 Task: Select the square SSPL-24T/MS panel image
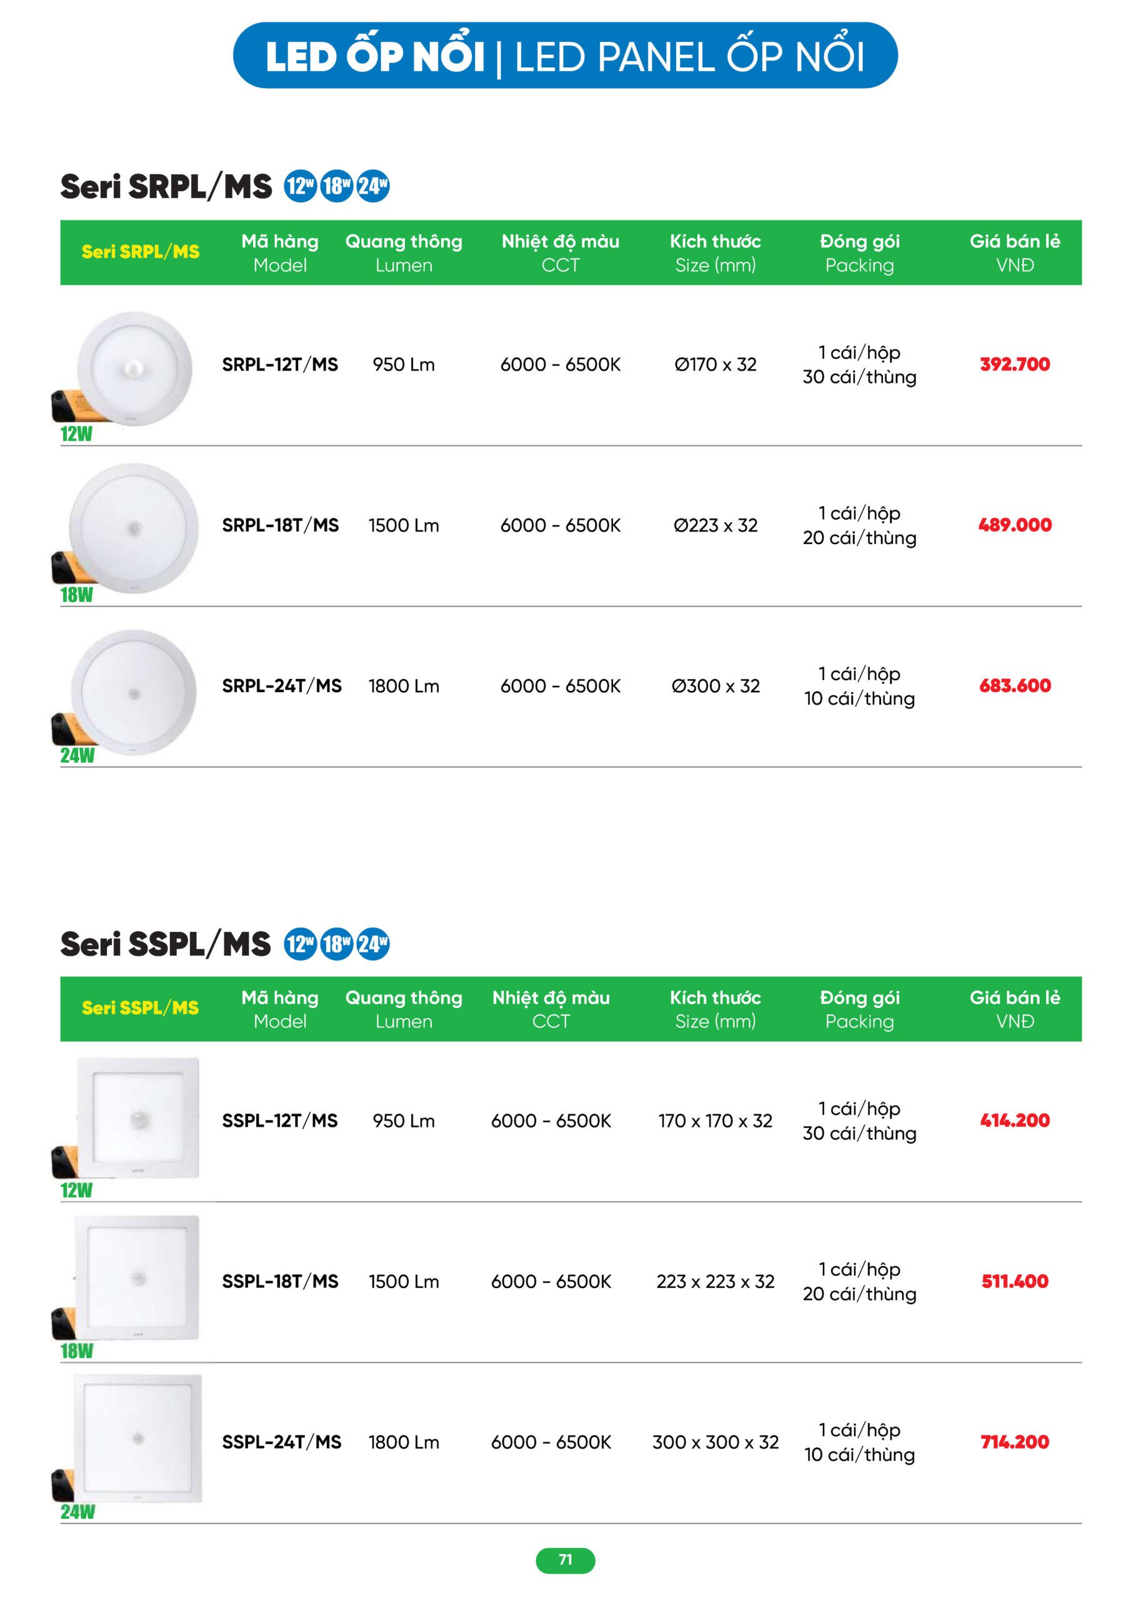(x=138, y=1438)
